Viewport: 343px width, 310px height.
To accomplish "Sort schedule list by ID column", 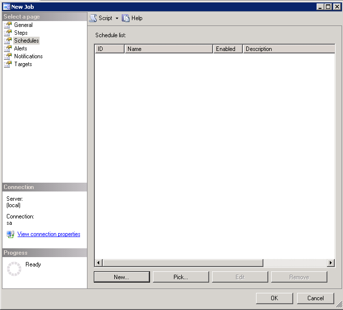I will [x=109, y=49].
